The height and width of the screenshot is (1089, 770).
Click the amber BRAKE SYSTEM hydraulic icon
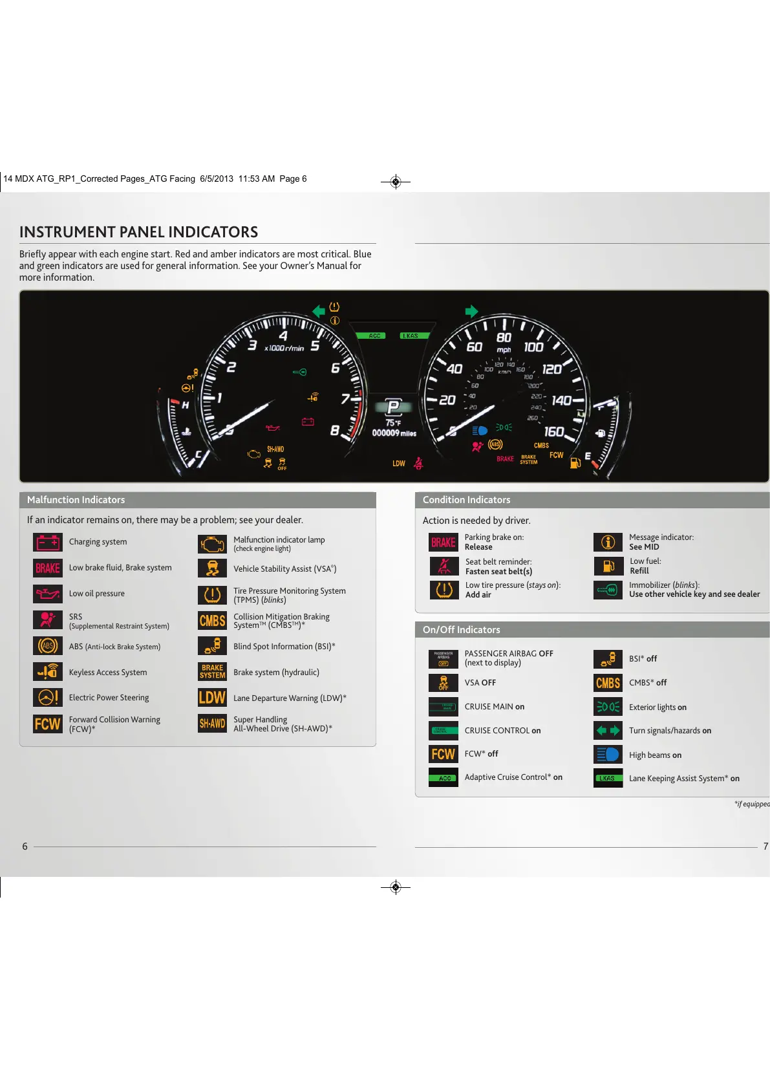(212, 672)
